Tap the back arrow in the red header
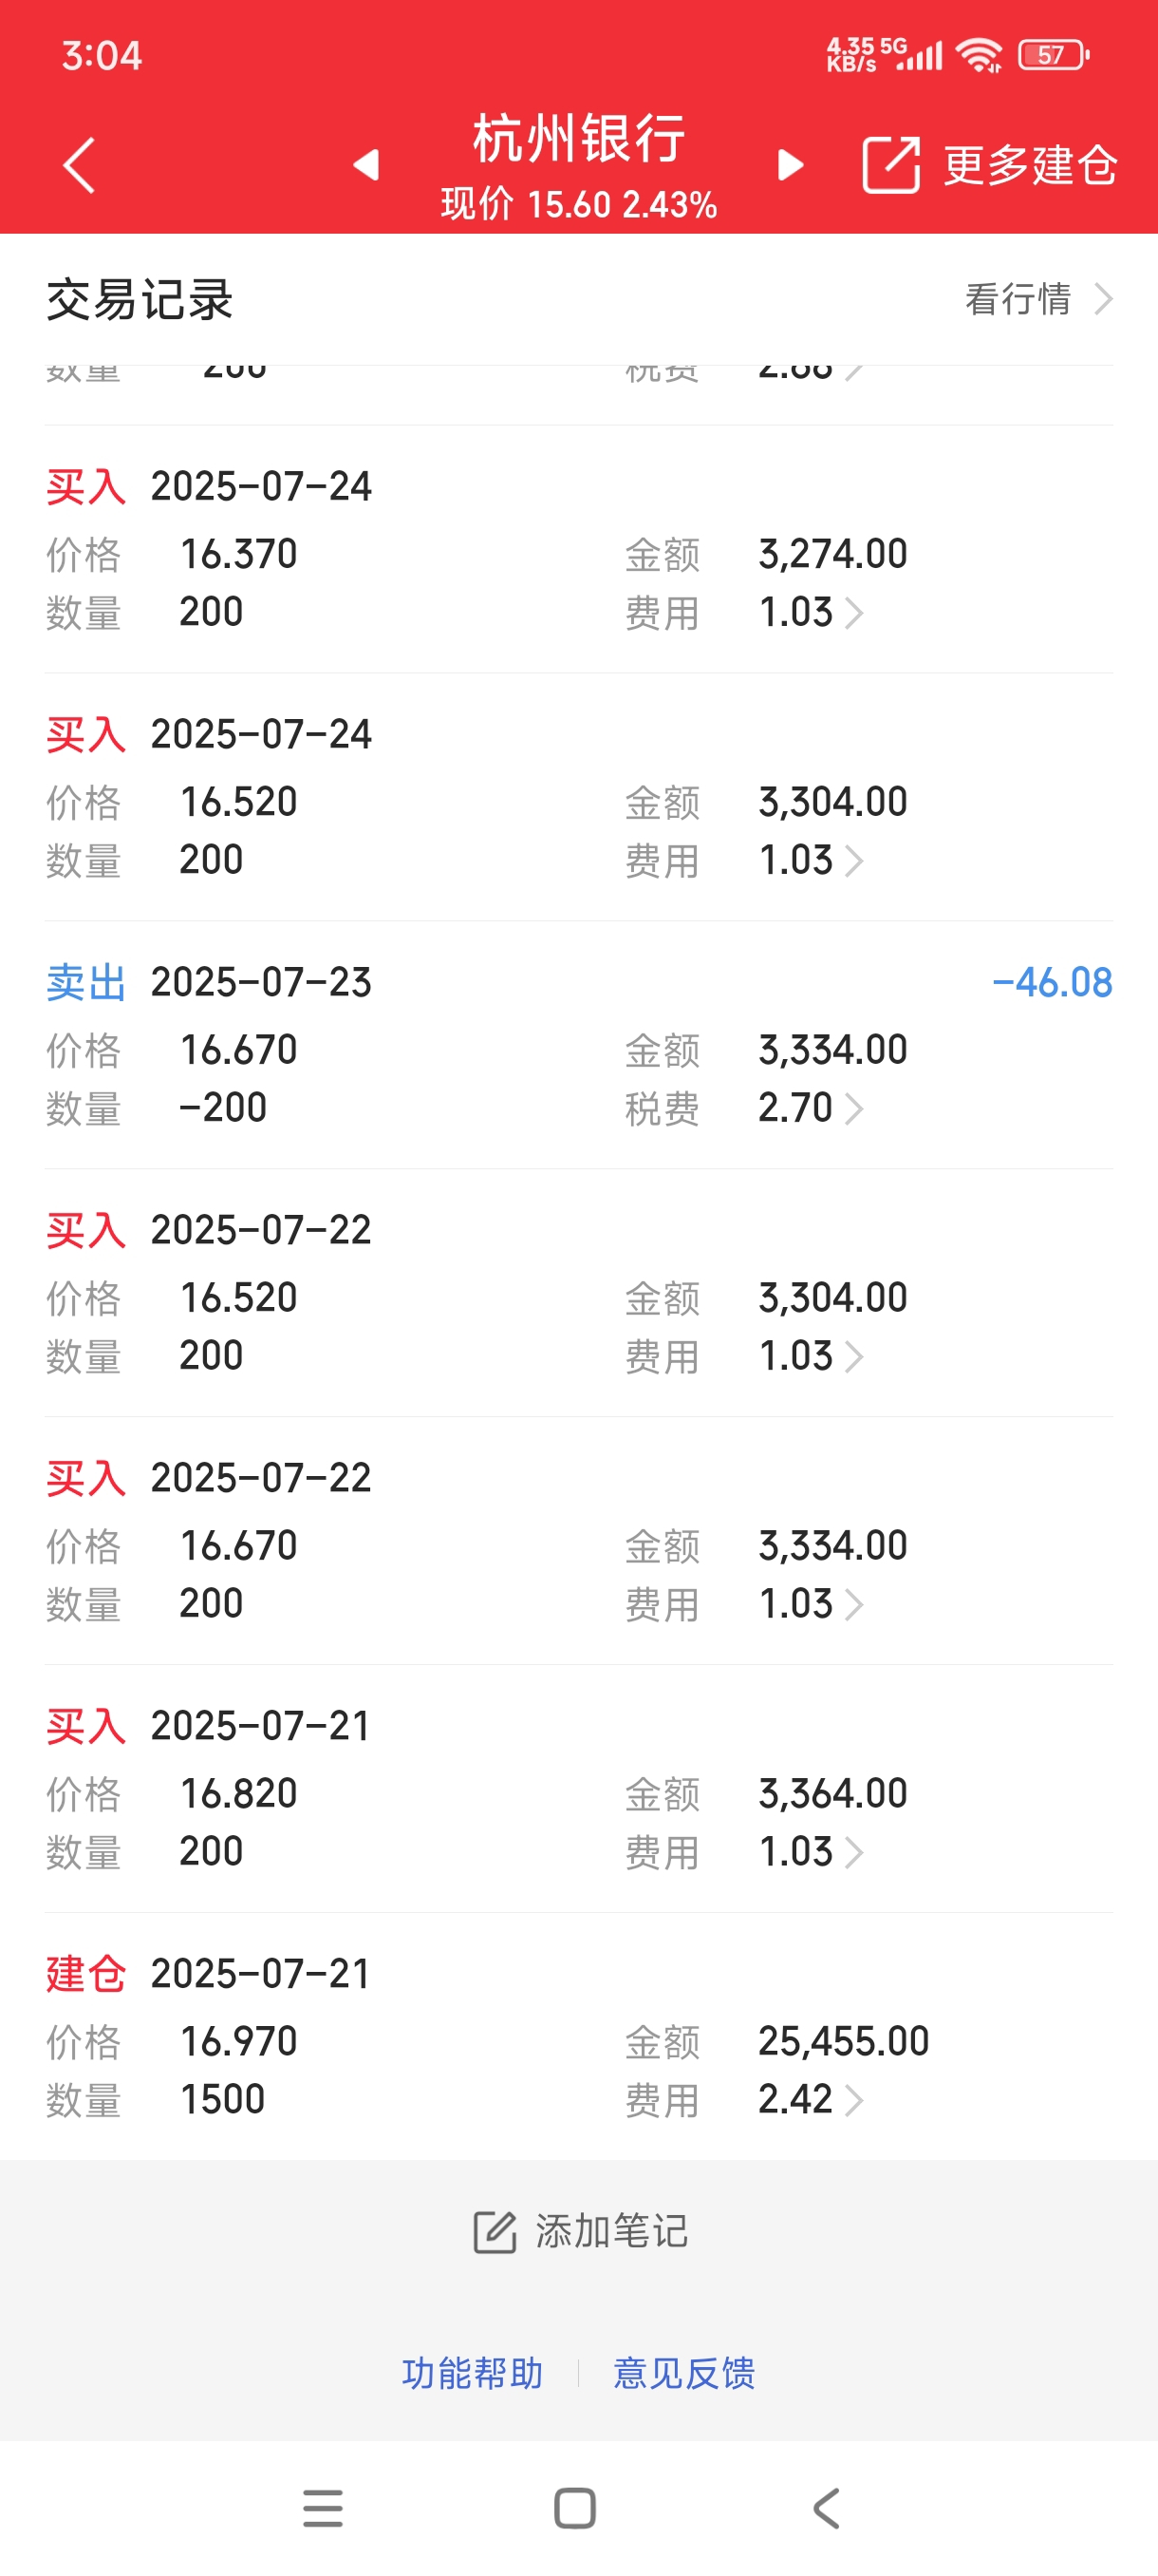The image size is (1158, 2576). coord(79,165)
